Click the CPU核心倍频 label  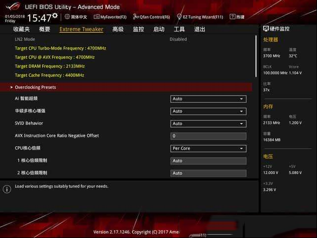[x=28, y=148]
